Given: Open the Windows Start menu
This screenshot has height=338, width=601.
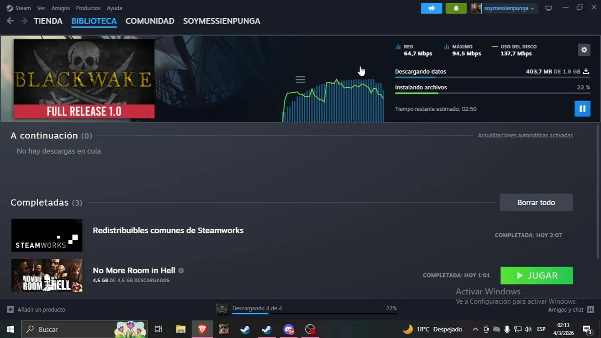Looking at the screenshot, I should click(10, 329).
